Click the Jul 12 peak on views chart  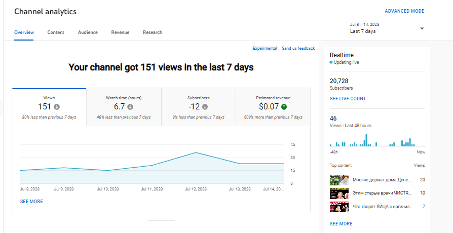(x=196, y=152)
